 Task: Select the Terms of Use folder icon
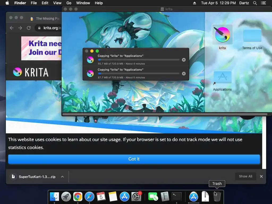tap(252, 35)
